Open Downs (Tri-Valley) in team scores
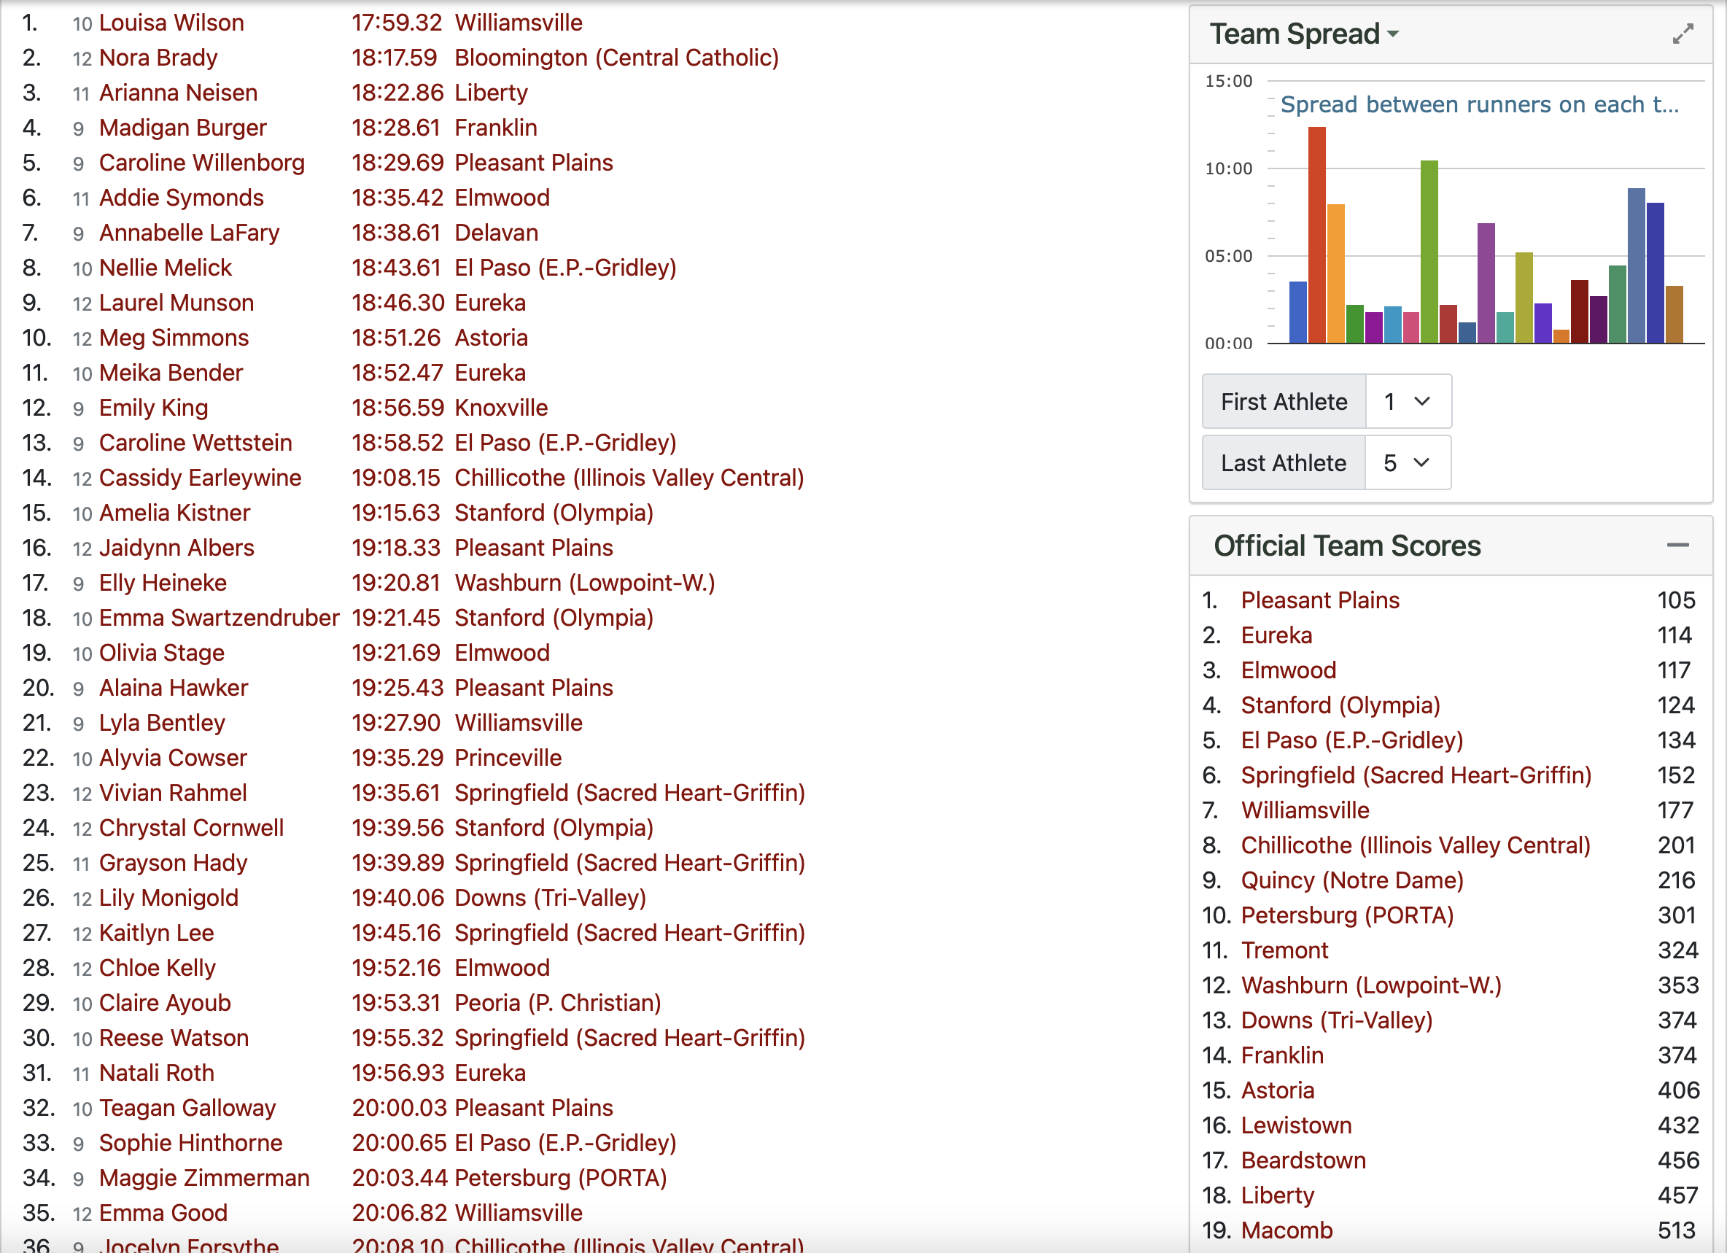Screen dimensions: 1727x1253 (x=1336, y=1022)
